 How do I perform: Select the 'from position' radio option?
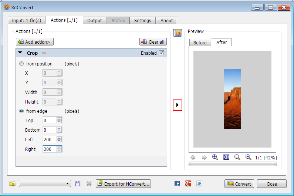pos(21,64)
